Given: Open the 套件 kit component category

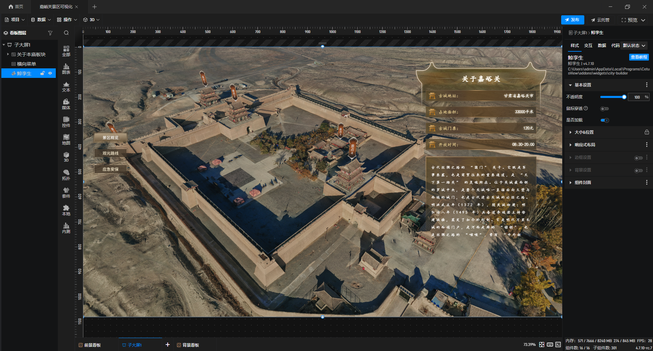Looking at the screenshot, I should click(66, 193).
